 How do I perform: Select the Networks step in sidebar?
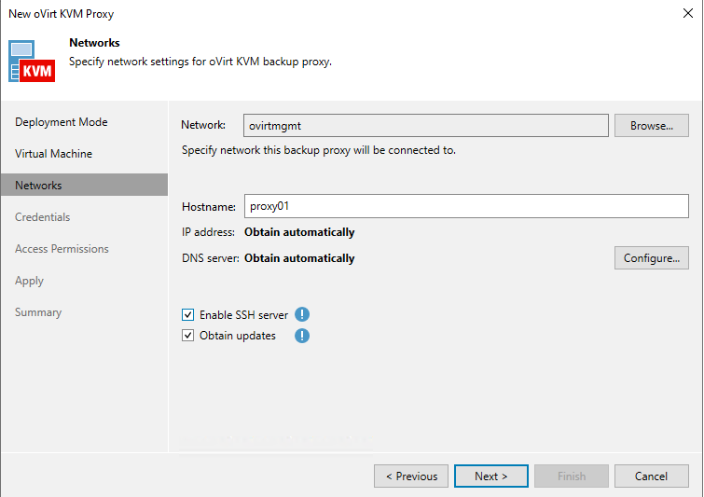pos(38,186)
